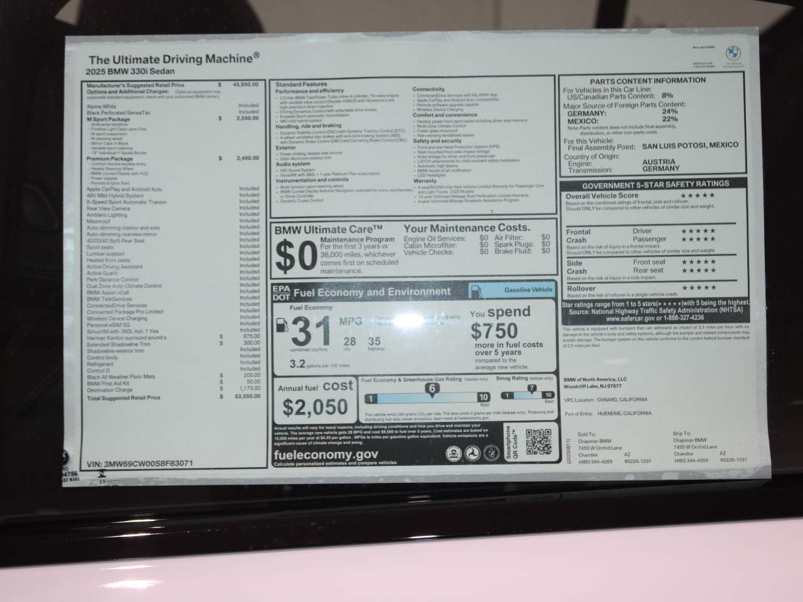Click the combined 31 MPG figure
Screen dimensions: 803x602
(x=311, y=330)
